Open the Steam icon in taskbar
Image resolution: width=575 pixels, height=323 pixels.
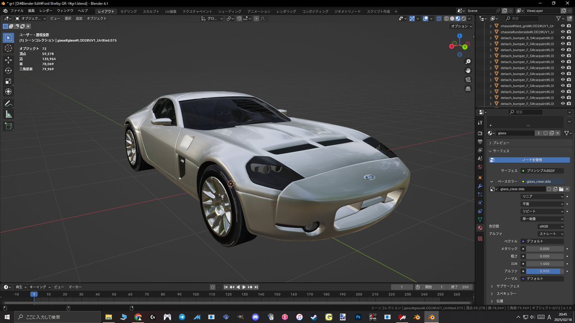click(x=314, y=317)
